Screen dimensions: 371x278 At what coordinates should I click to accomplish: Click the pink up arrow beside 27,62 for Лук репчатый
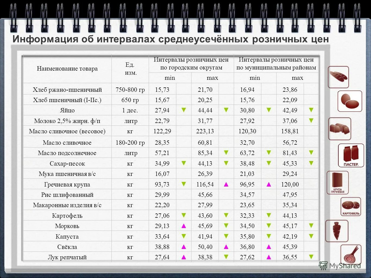pyautogui.click(x=269, y=257)
